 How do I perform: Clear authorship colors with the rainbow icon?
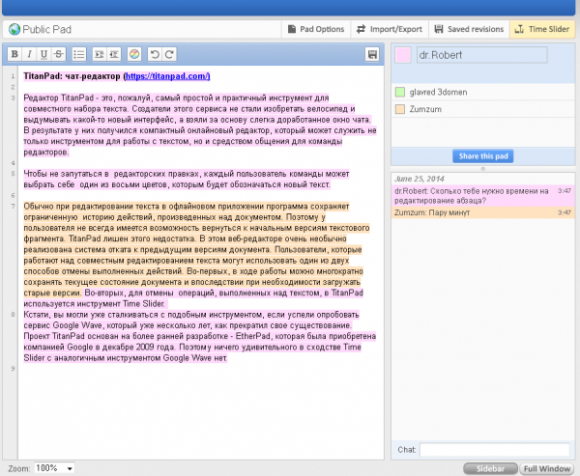coord(134,53)
